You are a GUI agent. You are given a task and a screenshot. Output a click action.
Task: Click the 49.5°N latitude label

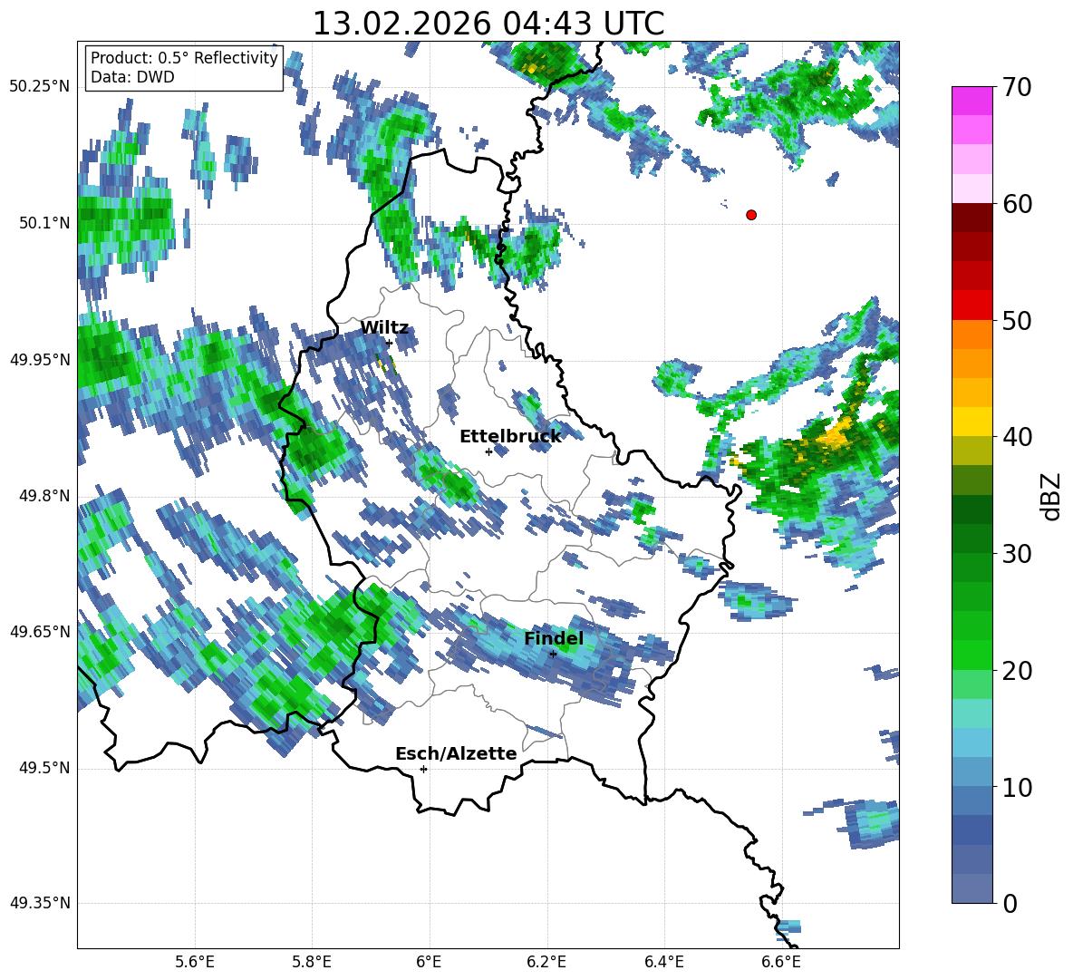pyautogui.click(x=45, y=768)
